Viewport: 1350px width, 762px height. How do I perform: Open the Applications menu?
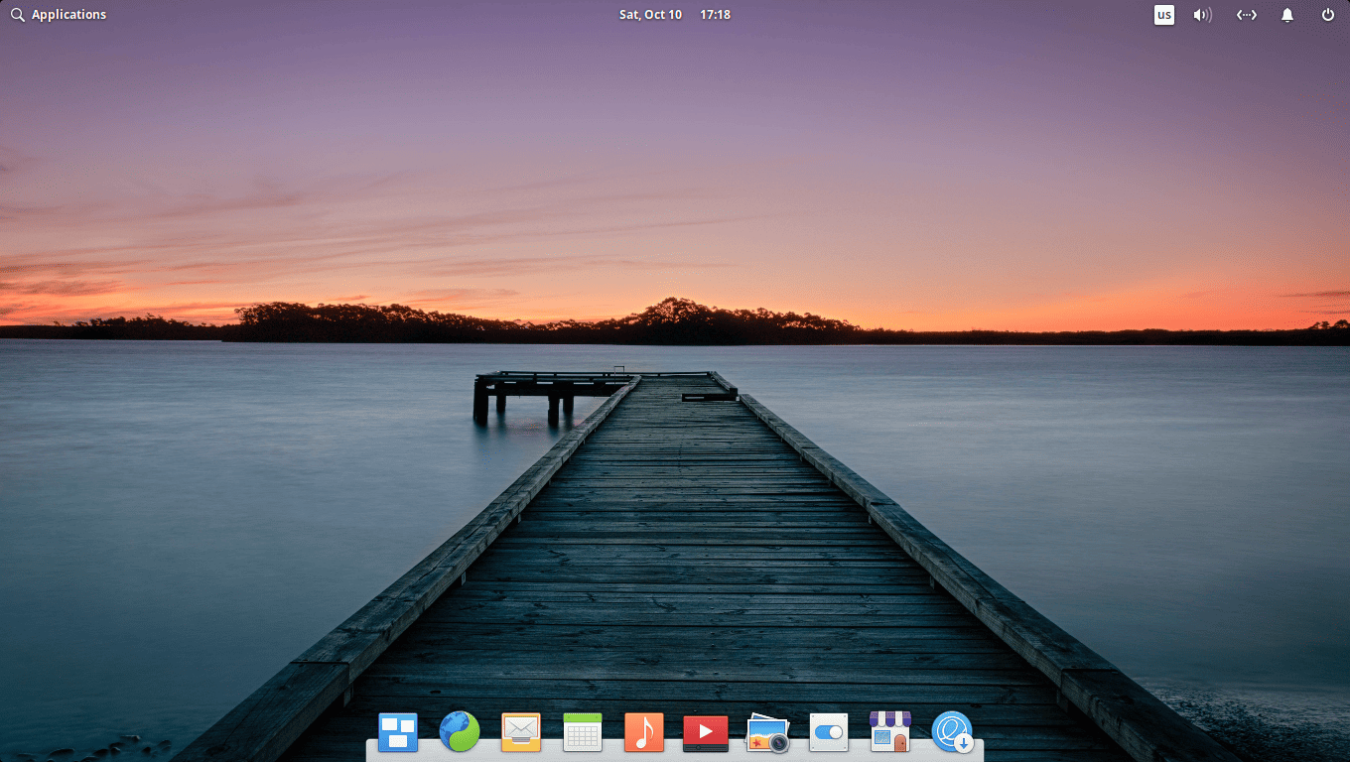coord(68,15)
